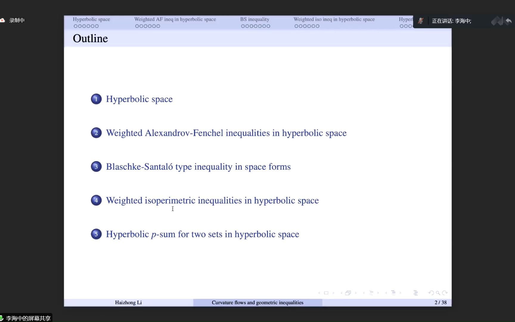515x322 pixels.
Task: Click the Outline frame title
Action: click(90, 38)
